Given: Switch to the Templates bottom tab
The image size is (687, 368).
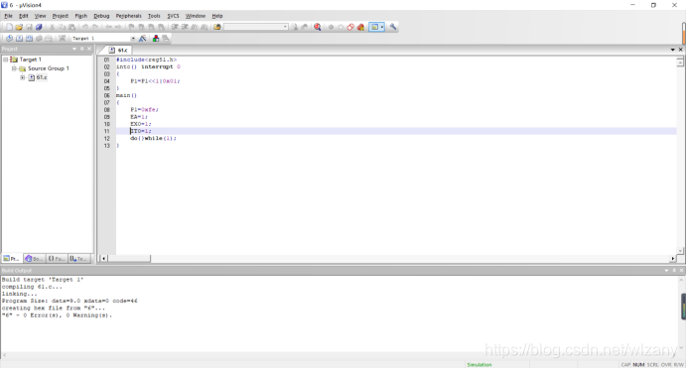Looking at the screenshot, I should click(x=78, y=259).
